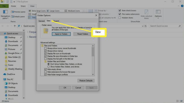This screenshot has width=184, height=103.
Task: Click Hide selected items icon
Action: click(x=146, y=12)
